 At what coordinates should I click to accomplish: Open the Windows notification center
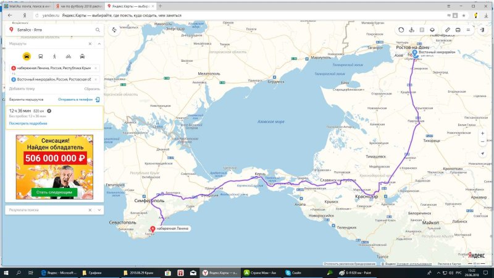pyautogui.click(x=485, y=272)
